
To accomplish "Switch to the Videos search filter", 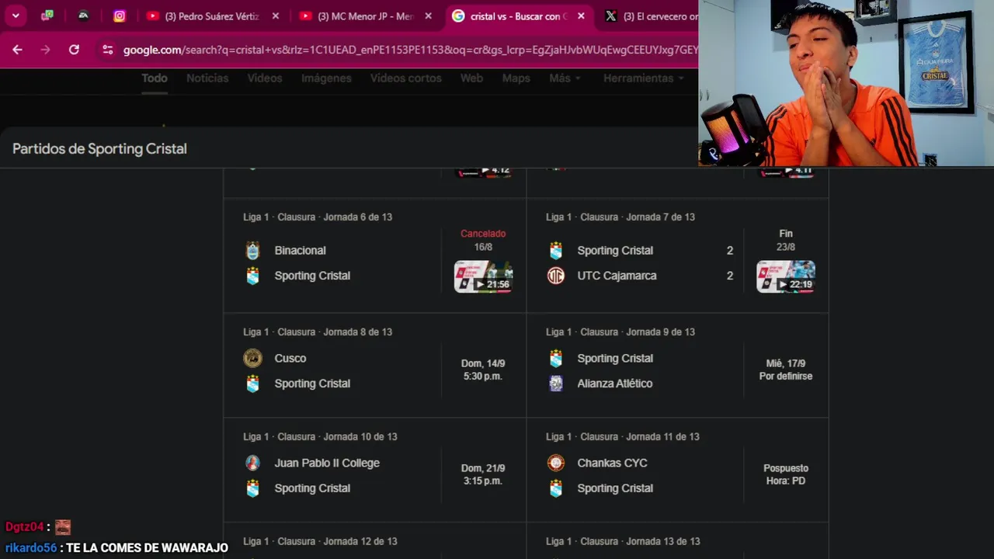I will pyautogui.click(x=265, y=78).
